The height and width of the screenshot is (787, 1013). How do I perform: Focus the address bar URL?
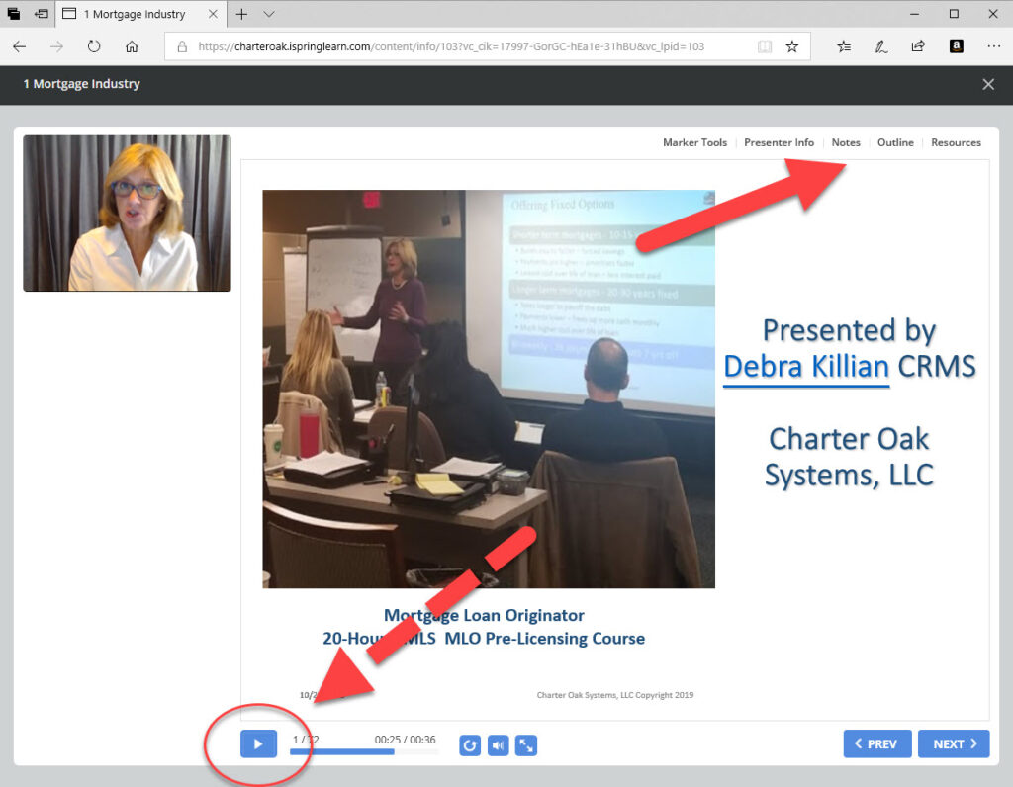(451, 46)
